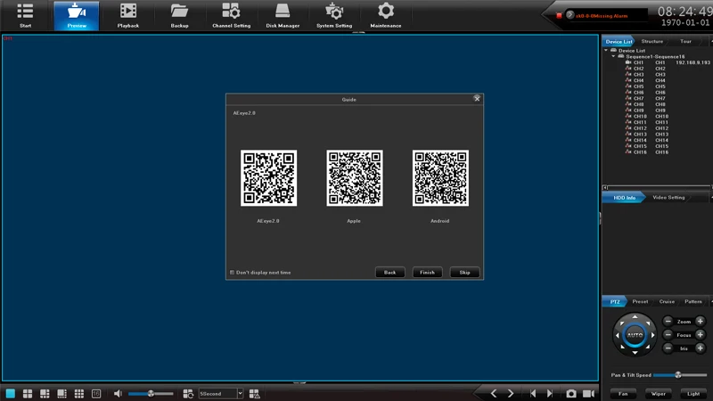713x401 pixels.
Task: Increase Iris with plus button
Action: click(700, 348)
